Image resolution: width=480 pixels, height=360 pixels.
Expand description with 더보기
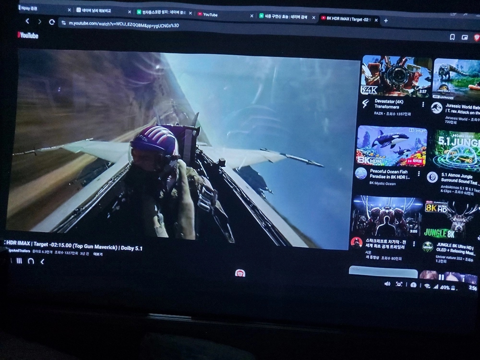pyautogui.click(x=97, y=254)
